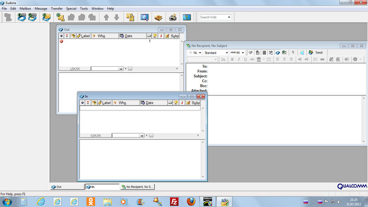Toggle Keep Copies icon in message toolbar

[x=278, y=52]
